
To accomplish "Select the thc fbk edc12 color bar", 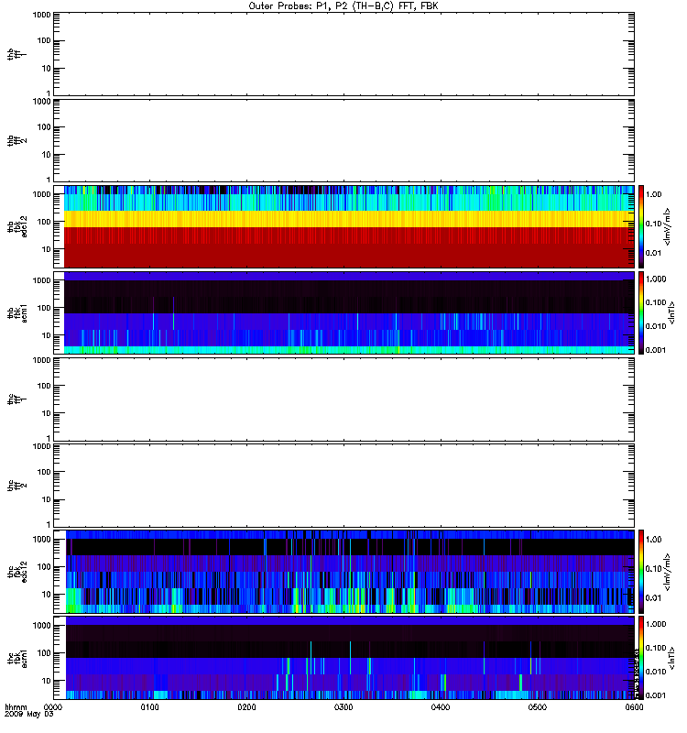I will click(x=641, y=572).
